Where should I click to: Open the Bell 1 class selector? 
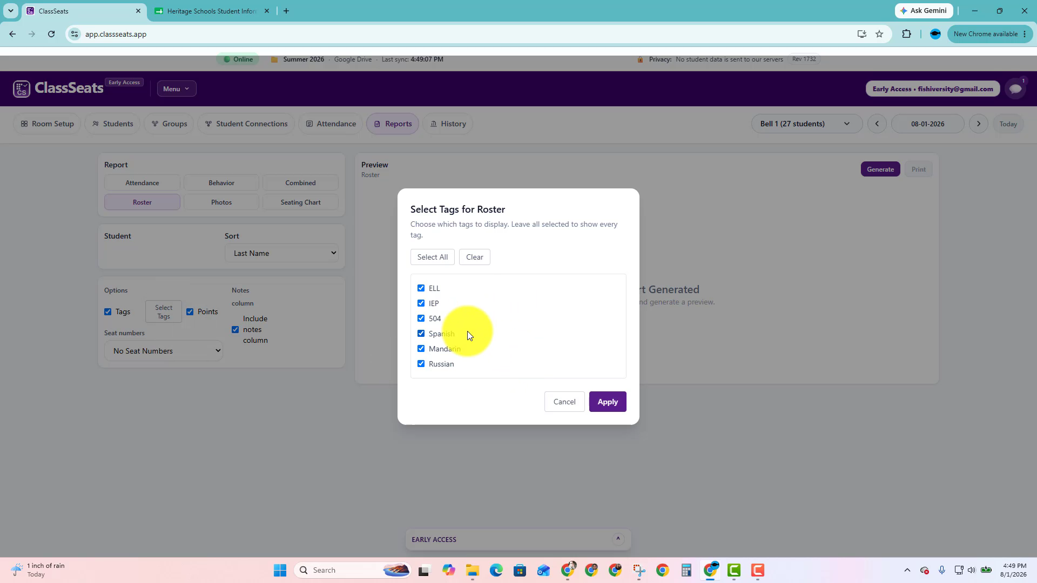(806, 124)
